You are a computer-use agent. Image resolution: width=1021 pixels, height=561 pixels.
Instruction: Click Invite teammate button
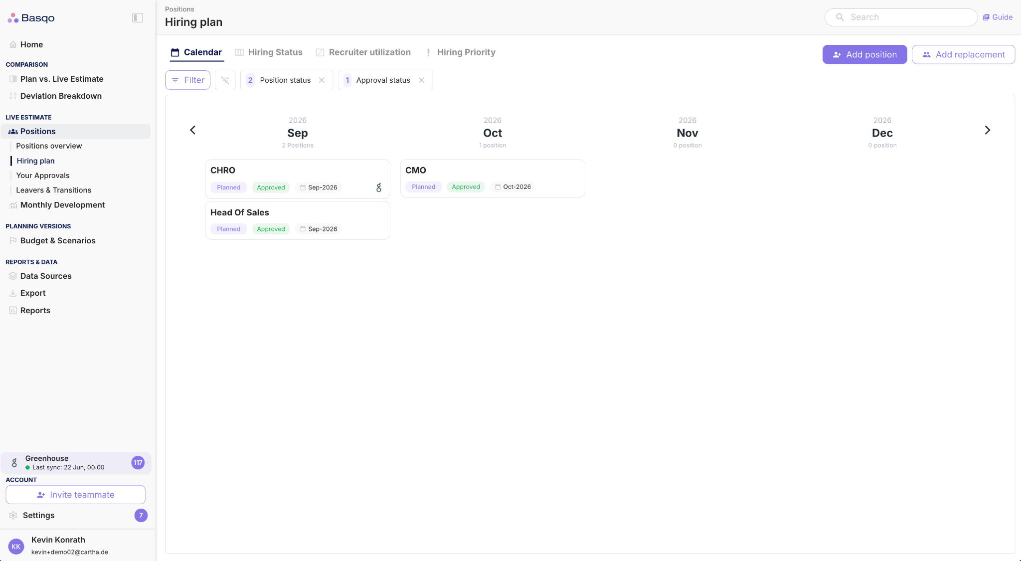pos(75,495)
